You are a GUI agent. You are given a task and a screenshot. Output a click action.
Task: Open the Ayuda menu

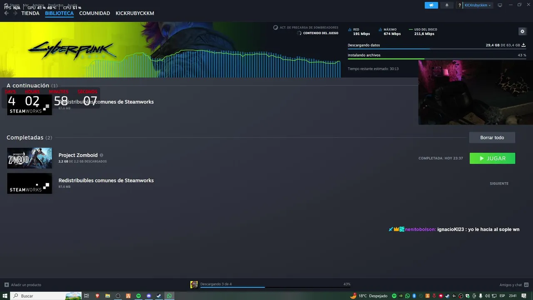pos(72,5)
